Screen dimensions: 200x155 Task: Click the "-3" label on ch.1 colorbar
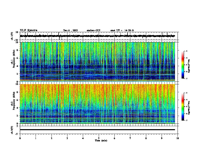(x=186, y=51)
